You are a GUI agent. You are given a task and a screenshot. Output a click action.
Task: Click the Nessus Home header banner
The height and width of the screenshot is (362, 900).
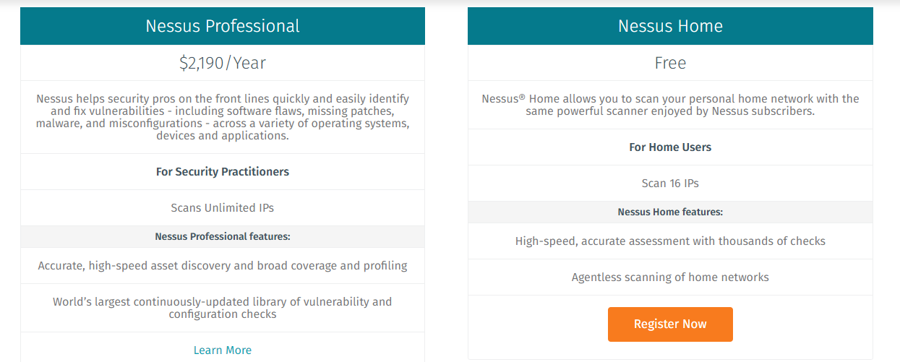click(x=670, y=26)
